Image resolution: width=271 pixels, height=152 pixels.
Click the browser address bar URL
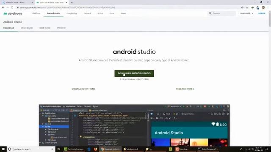(67, 8)
